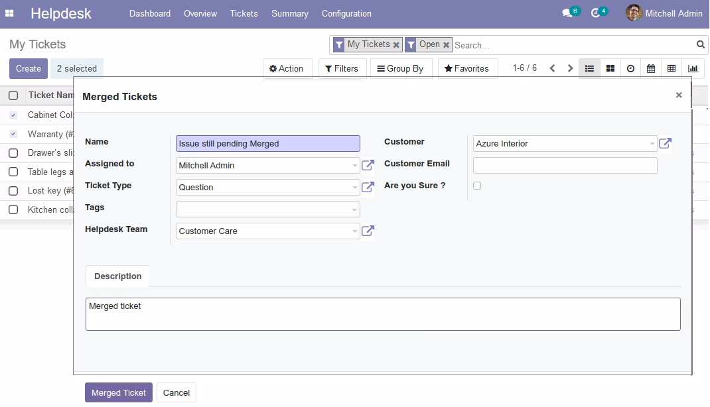Open activities clock icon with badge 4
The height and width of the screenshot is (407, 710).
pos(596,13)
